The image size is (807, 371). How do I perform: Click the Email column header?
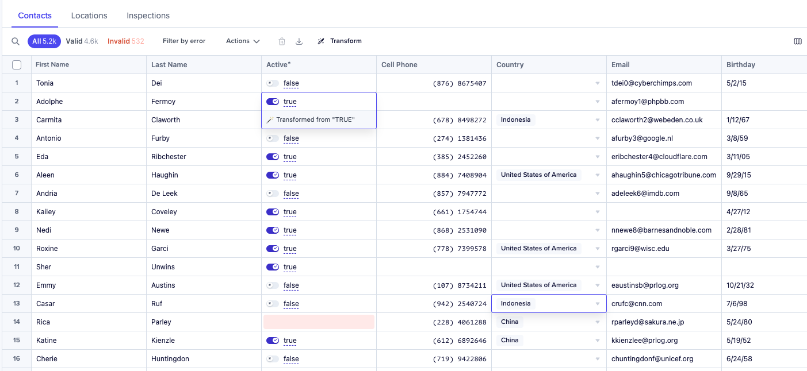point(621,65)
